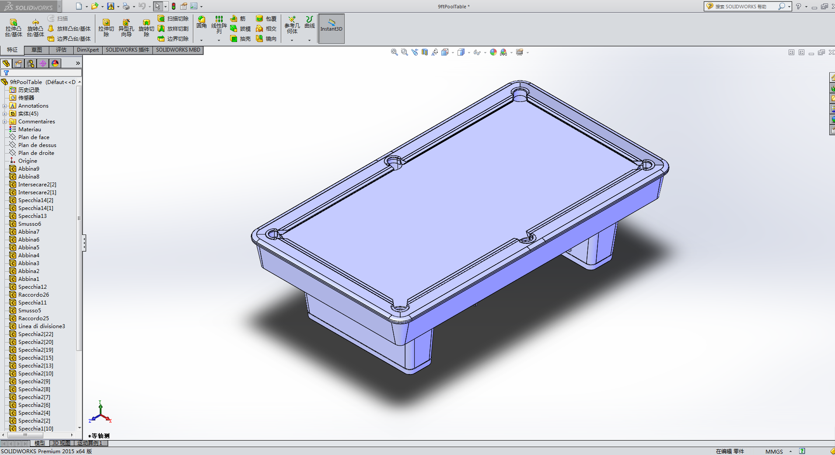Click the edit appearance color ball icon
This screenshot has width=835, height=455.
493,52
